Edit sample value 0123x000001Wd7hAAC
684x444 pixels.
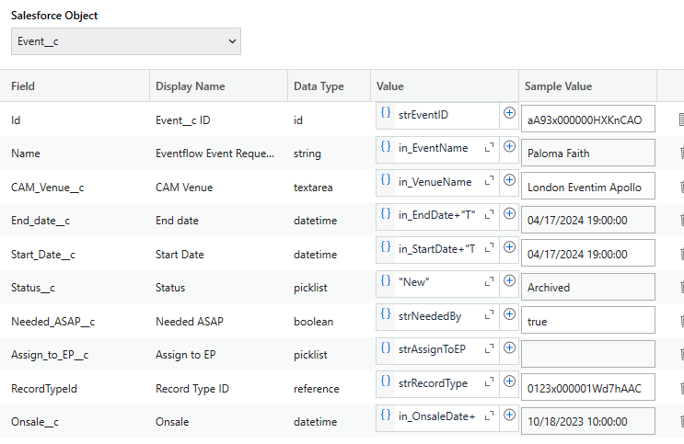point(588,387)
